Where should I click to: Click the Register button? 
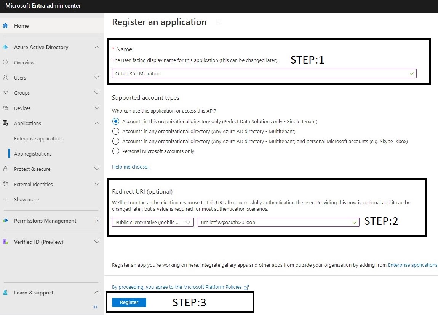tap(129, 302)
